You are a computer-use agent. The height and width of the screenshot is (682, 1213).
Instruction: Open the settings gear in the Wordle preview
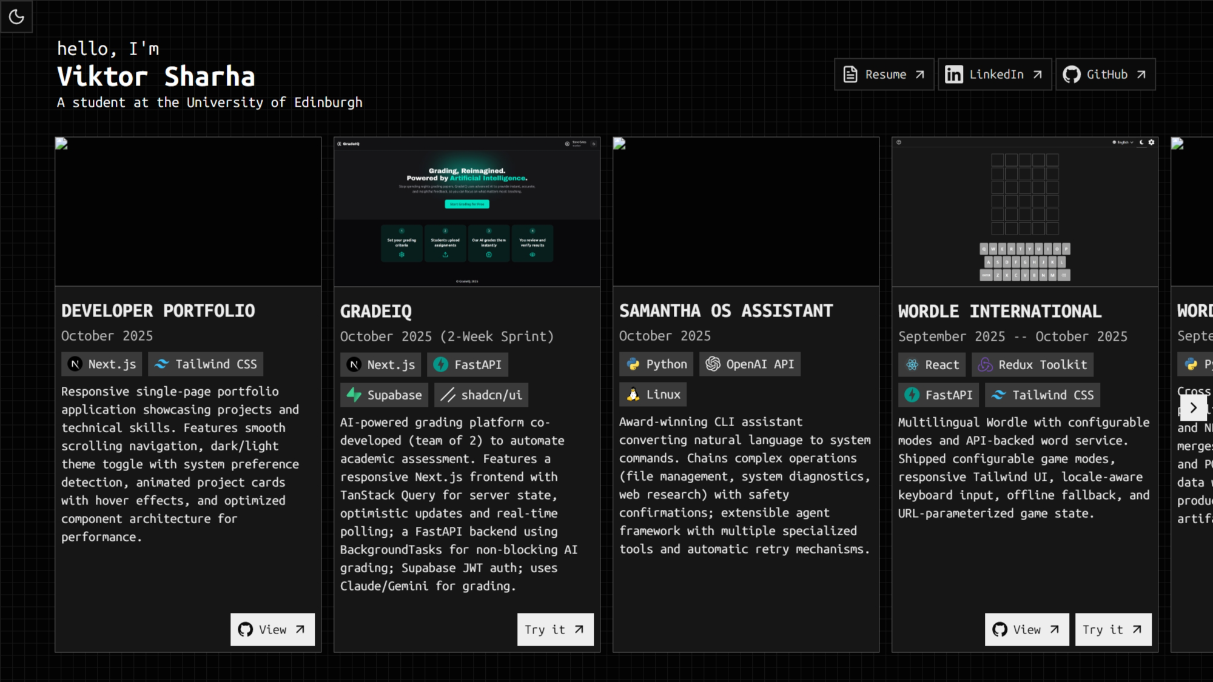click(1151, 142)
